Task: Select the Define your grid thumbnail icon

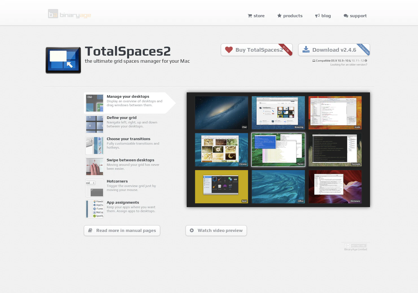Action: [x=95, y=124]
